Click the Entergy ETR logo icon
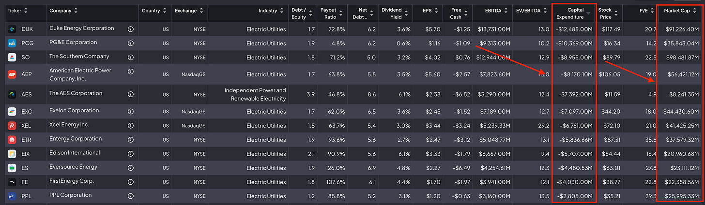The height and width of the screenshot is (205, 705). (x=12, y=140)
